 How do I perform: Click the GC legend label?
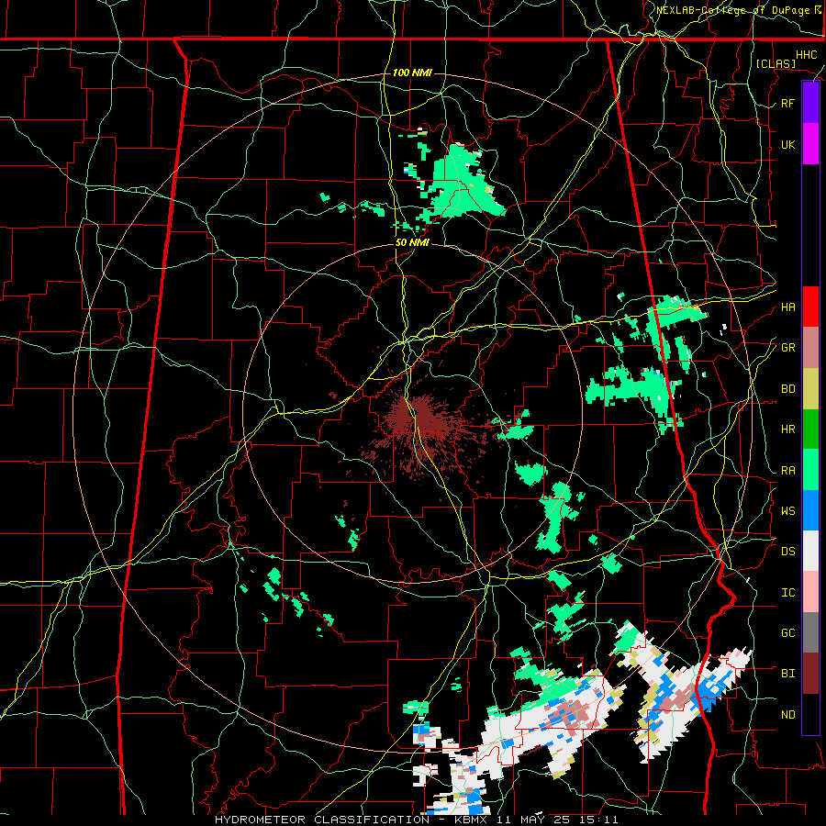tap(787, 633)
